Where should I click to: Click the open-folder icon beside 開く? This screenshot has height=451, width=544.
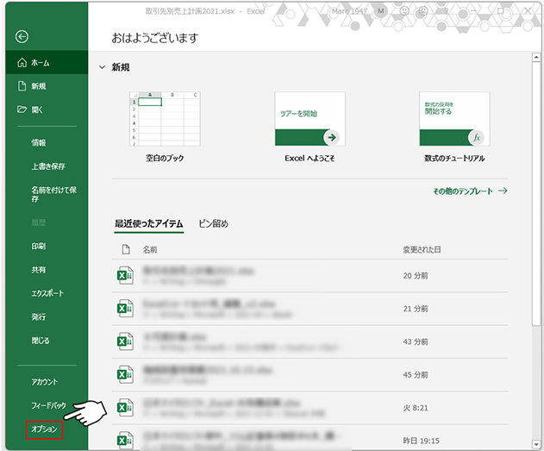point(22,110)
